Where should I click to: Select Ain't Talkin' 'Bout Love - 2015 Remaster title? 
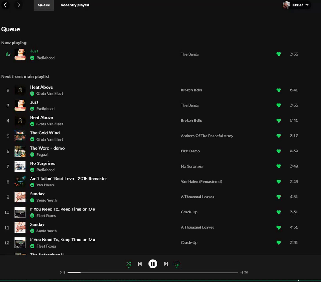(69, 179)
